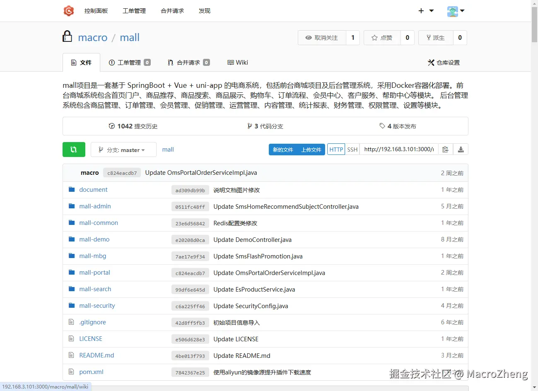Open the README.md file
This screenshot has height=391, width=538.
[x=97, y=355]
